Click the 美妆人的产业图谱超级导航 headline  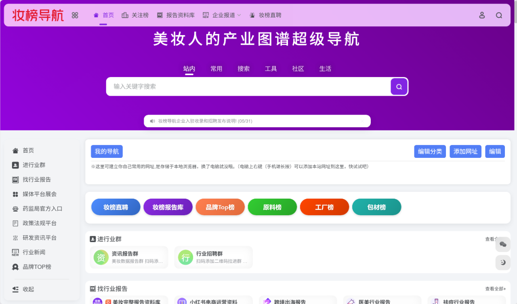(256, 40)
